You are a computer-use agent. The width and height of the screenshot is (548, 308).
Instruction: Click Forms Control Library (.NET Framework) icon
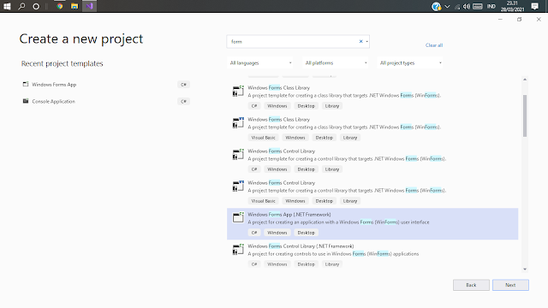click(x=238, y=249)
